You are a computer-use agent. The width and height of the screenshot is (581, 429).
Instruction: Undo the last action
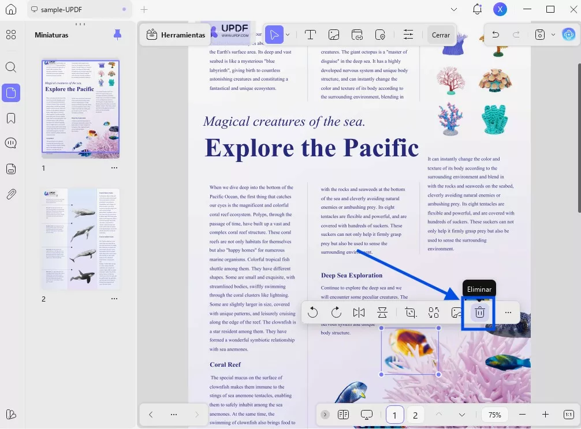[x=496, y=35]
